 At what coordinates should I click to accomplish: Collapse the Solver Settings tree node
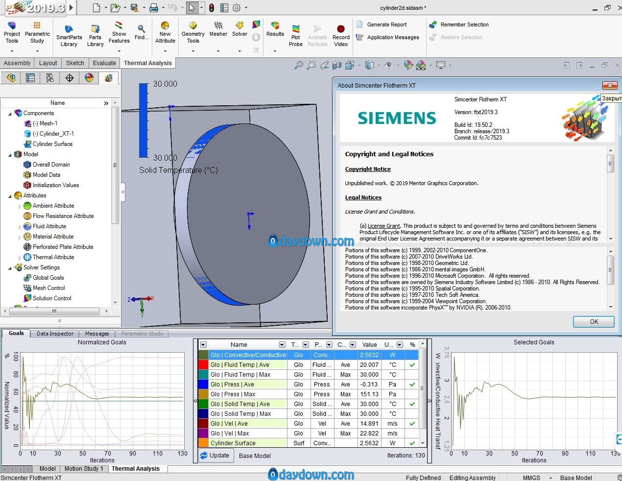click(x=10, y=268)
